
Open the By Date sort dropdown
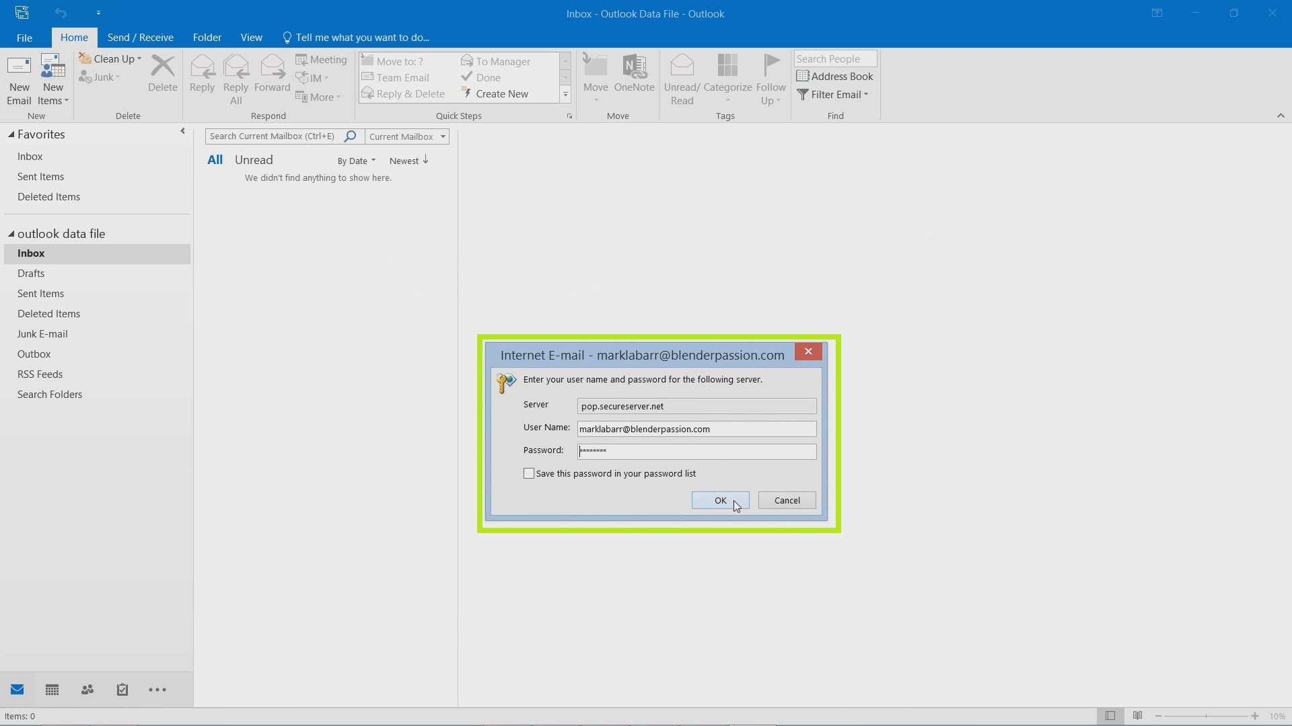[356, 161]
